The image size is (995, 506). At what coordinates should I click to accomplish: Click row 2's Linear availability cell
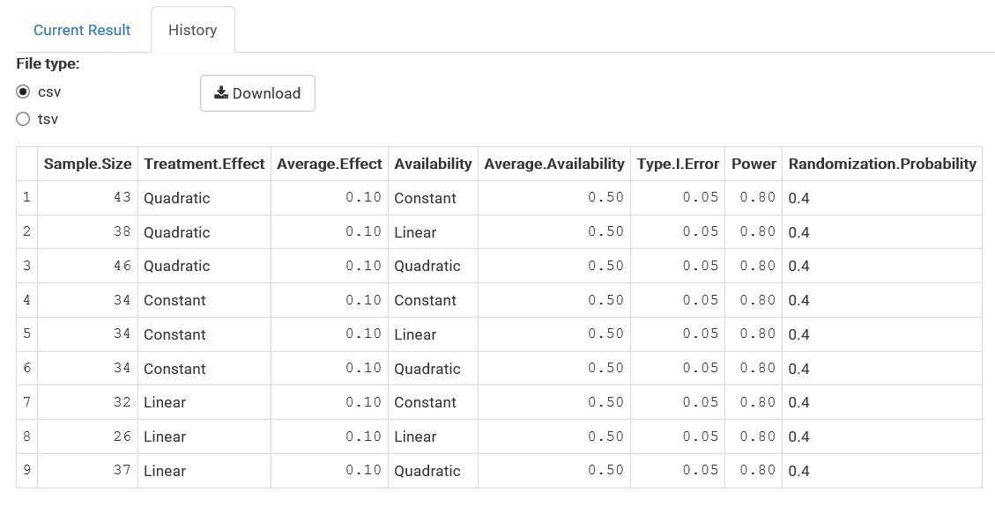tap(416, 232)
